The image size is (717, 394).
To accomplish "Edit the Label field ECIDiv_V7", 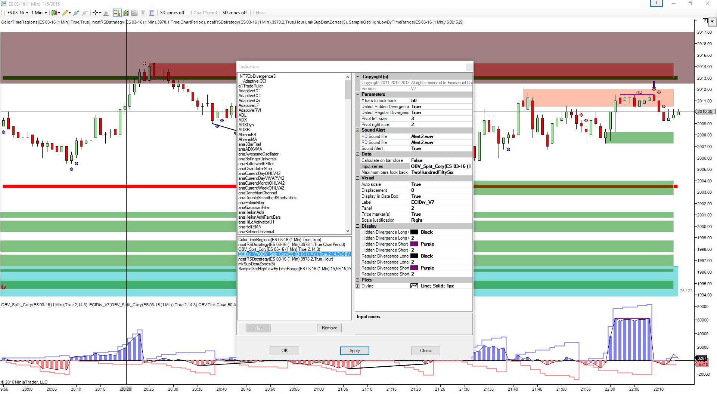I will [x=441, y=202].
